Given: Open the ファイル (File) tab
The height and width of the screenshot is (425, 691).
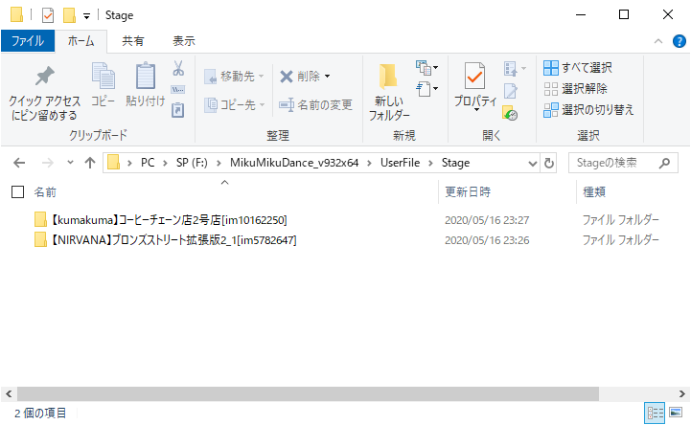Looking at the screenshot, I should coord(28,41).
